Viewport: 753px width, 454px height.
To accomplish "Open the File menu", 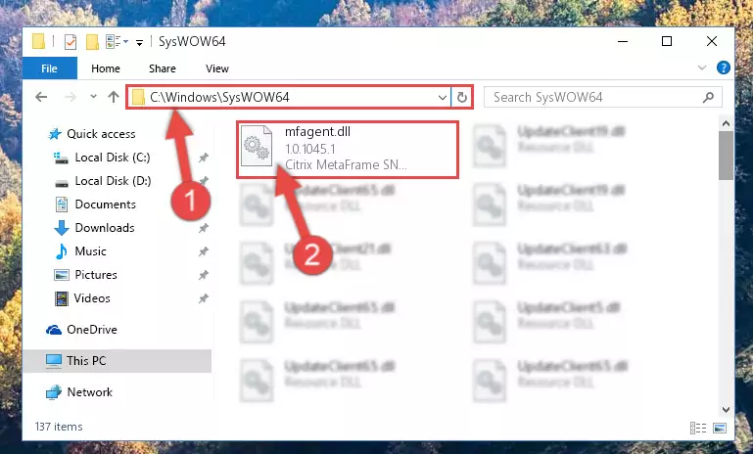I will pos(50,68).
